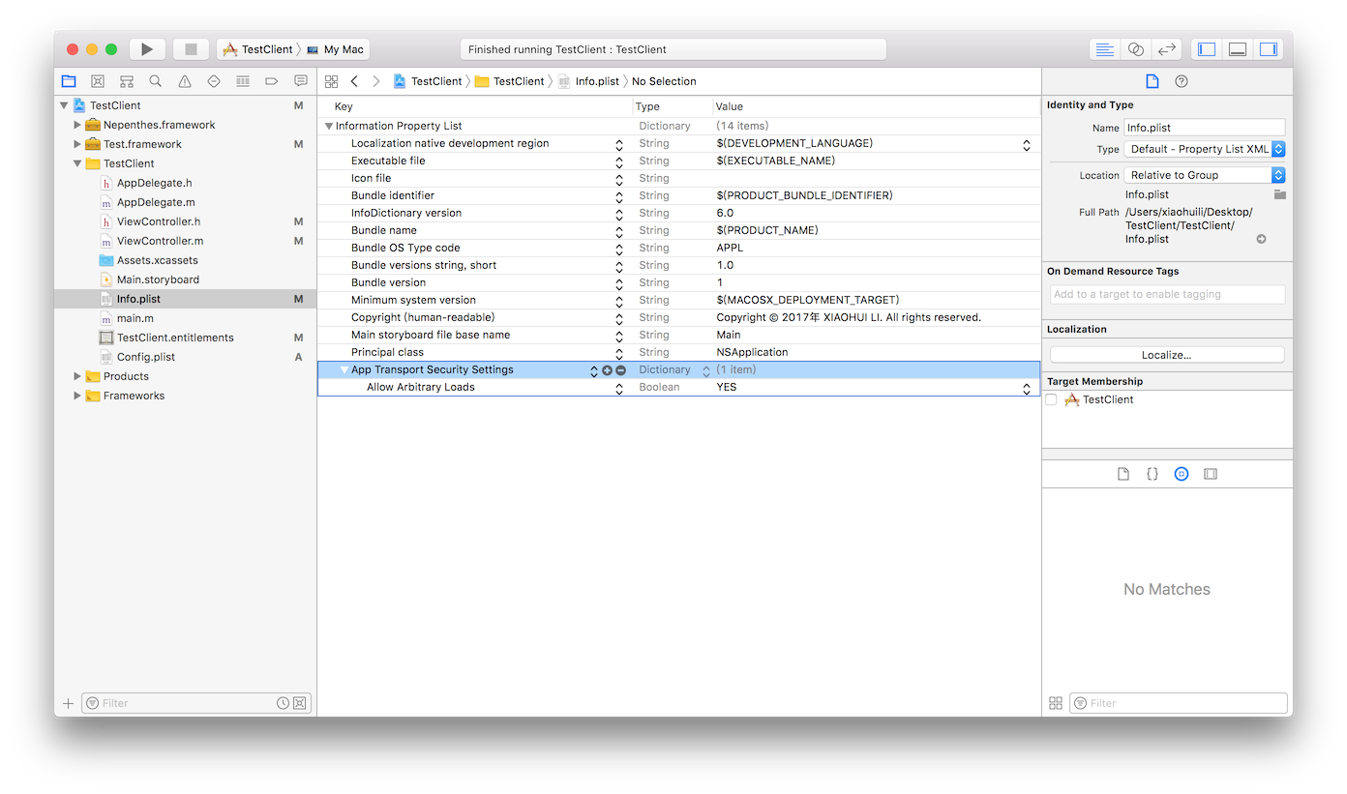Expand the Products group
The height and width of the screenshot is (794, 1347).
(x=77, y=376)
